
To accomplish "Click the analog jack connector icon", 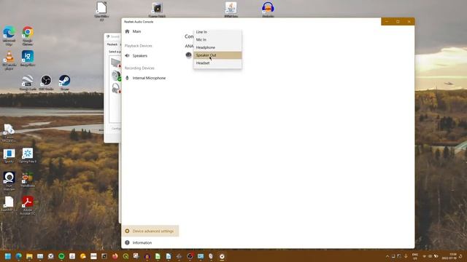I will (x=188, y=55).
